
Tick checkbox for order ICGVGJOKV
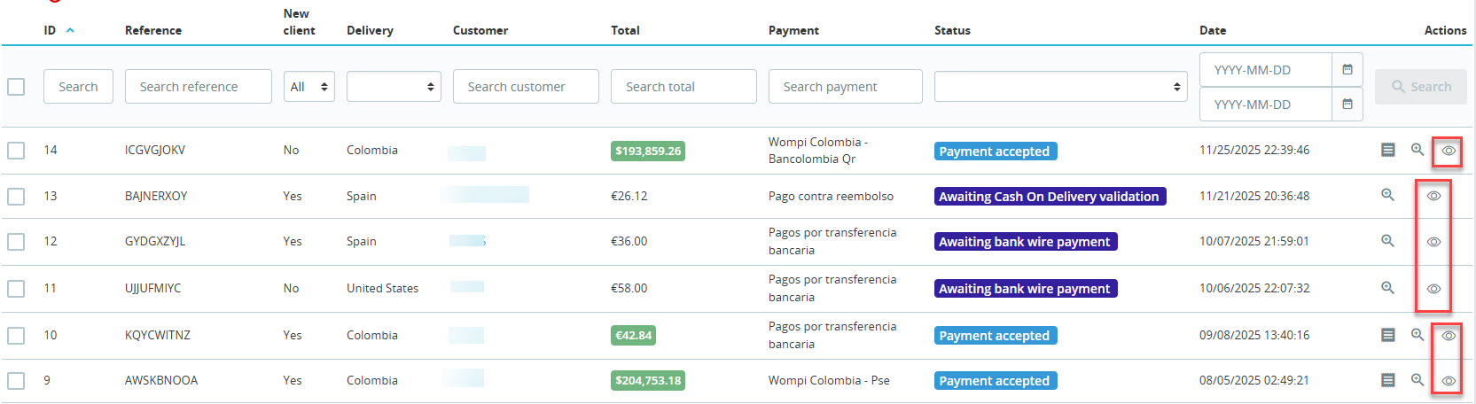point(16,151)
